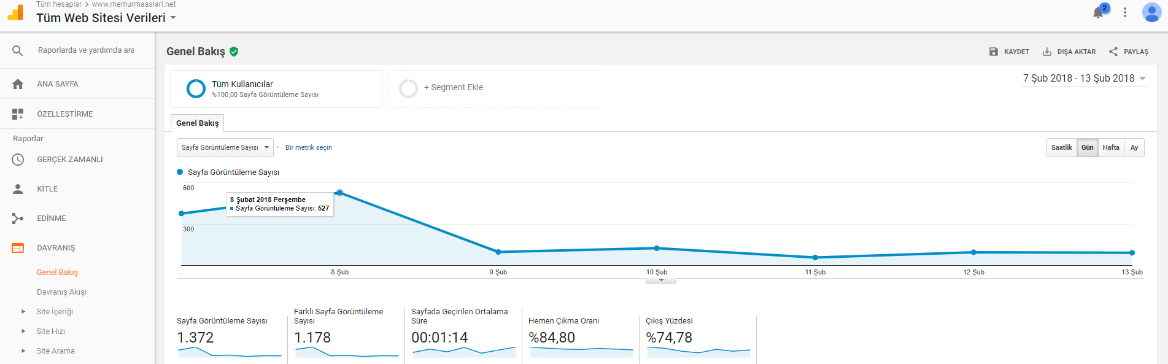Open the Sayfa Görüntüleme Sayısı metric dropdown
Screen dimensions: 1168x364
(x=225, y=147)
